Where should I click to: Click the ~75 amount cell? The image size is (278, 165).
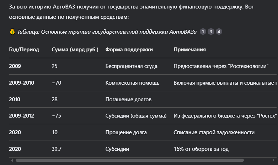(57, 116)
